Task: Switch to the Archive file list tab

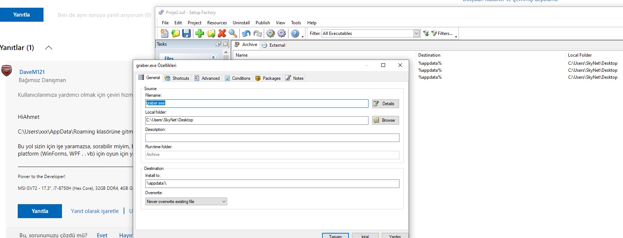Action: [246, 45]
